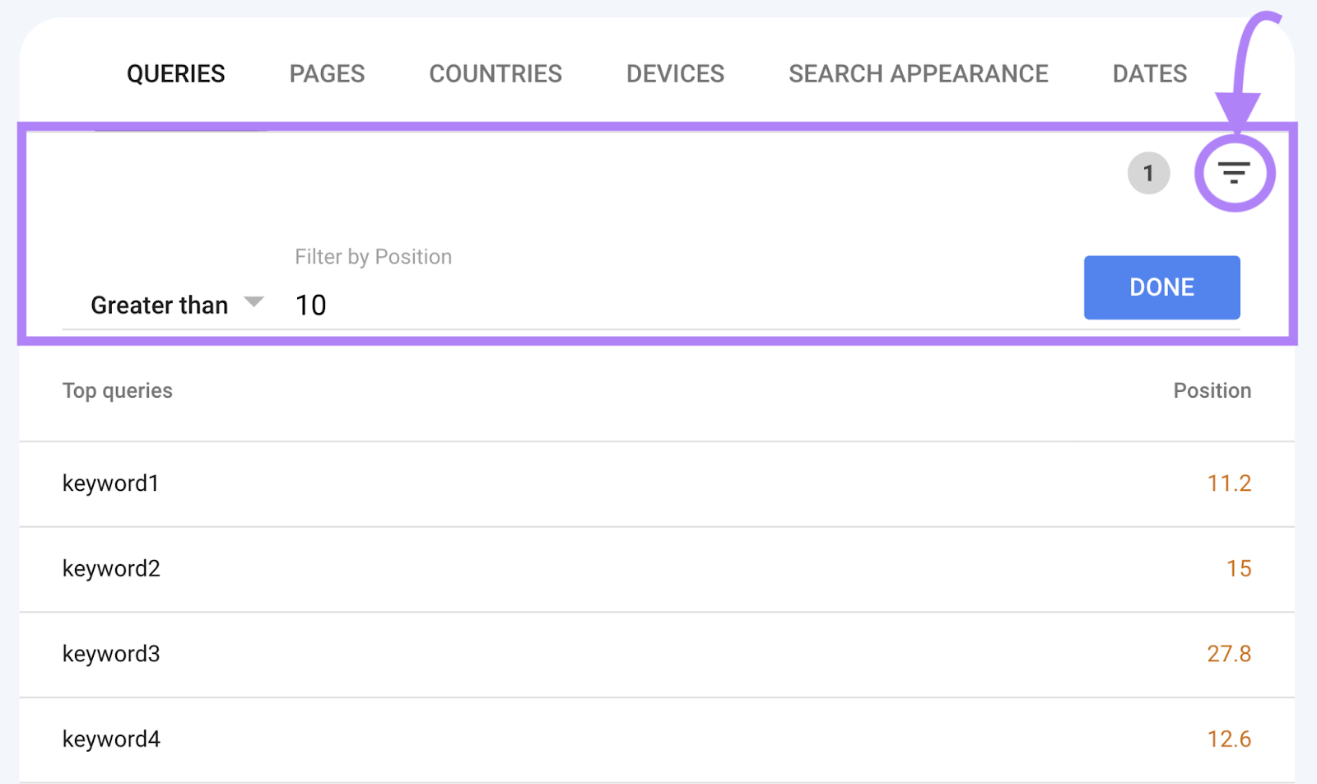Click position value 27.8
Viewport: 1317px width, 784px height.
click(x=1228, y=654)
